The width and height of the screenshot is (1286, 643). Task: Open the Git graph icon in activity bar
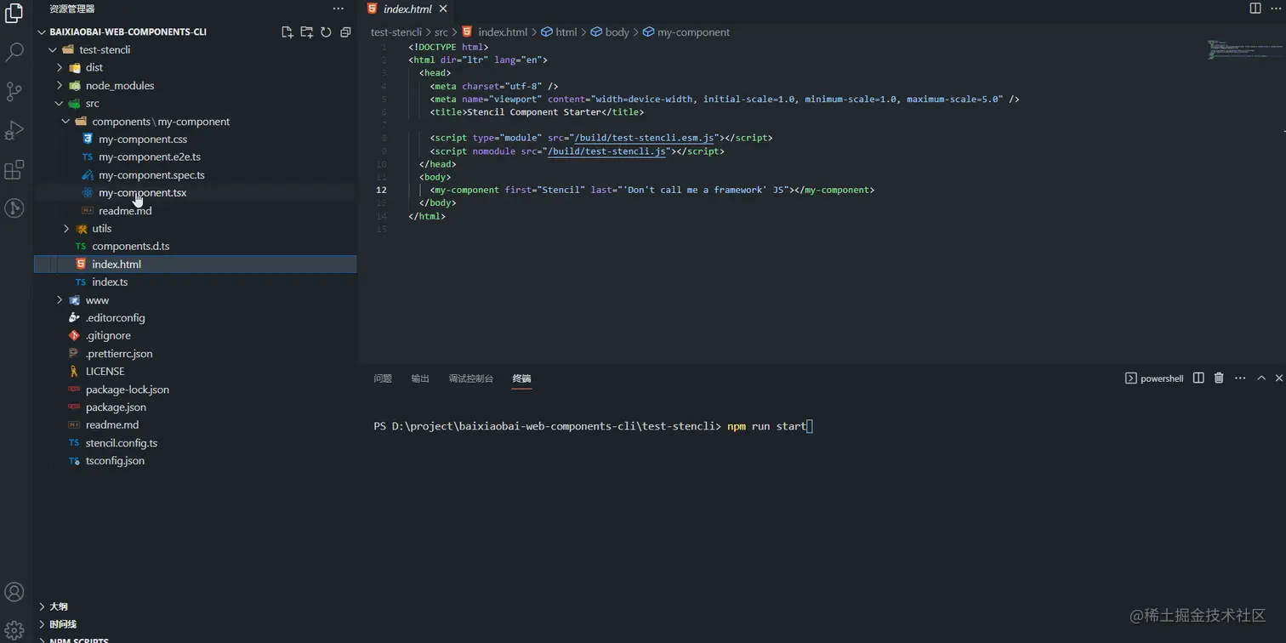[14, 208]
